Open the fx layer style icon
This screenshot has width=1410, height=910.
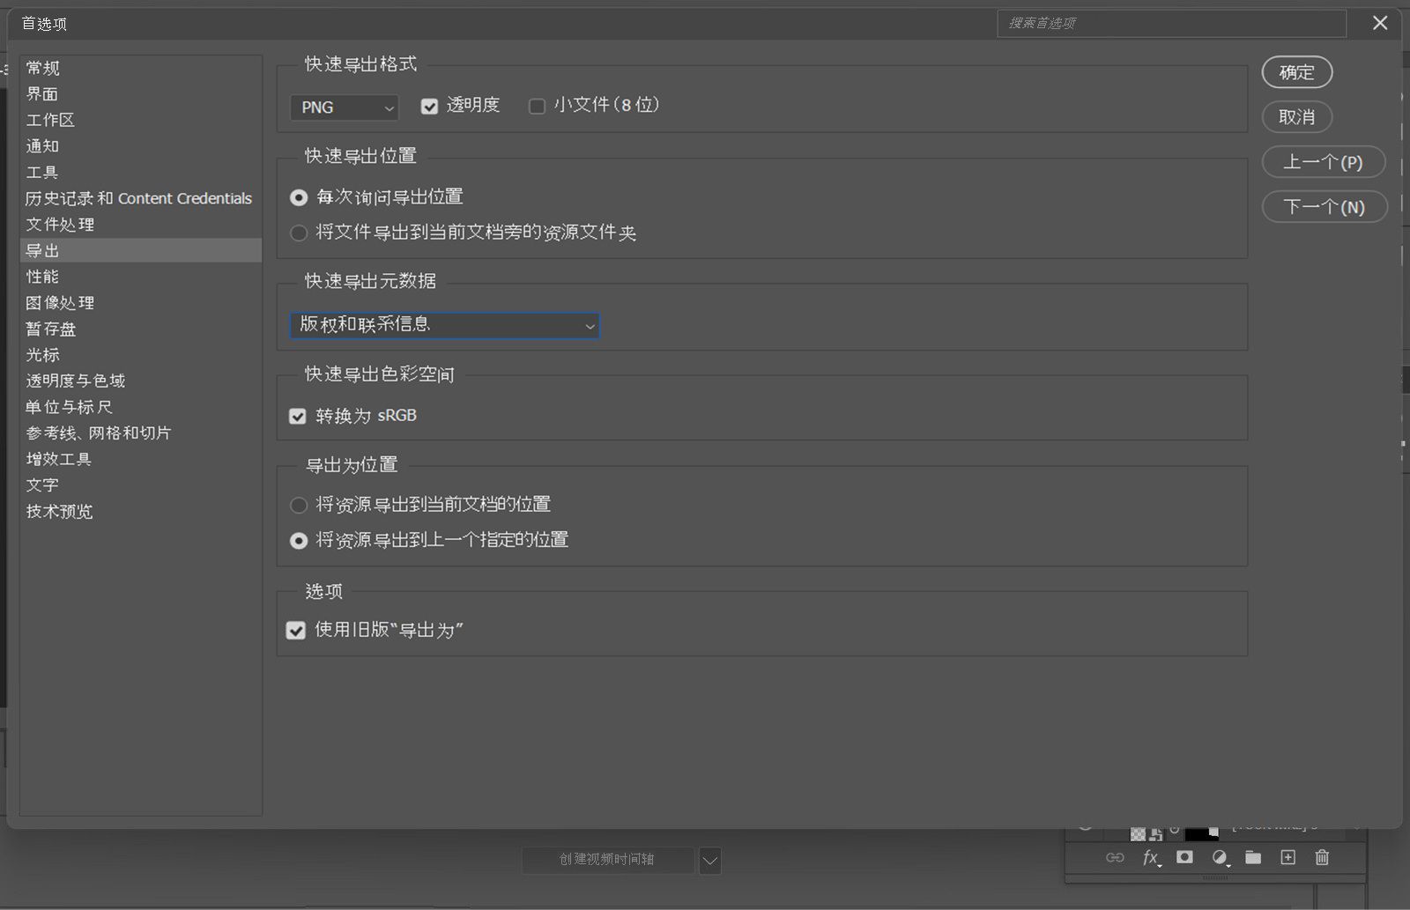coord(1151,857)
